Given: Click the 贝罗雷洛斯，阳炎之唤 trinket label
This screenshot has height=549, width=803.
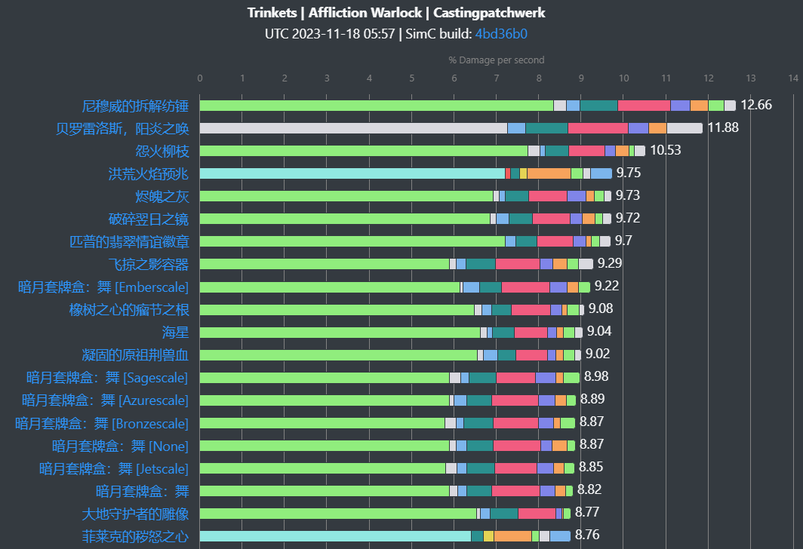Looking at the screenshot, I should click(x=122, y=128).
